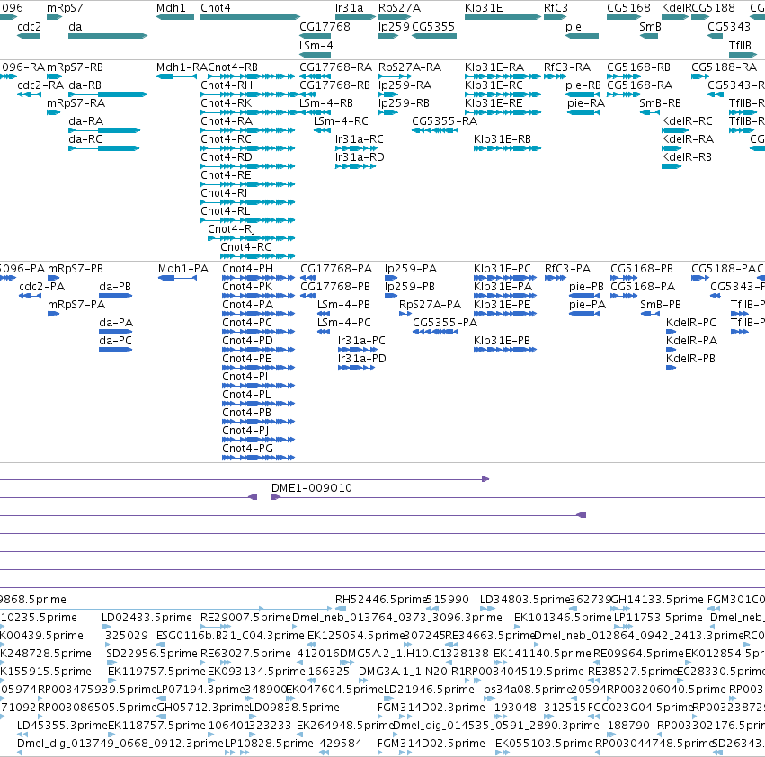Click the 'LSm-4-PB' protein label
Screen dimensions: 765x757
coord(343,305)
